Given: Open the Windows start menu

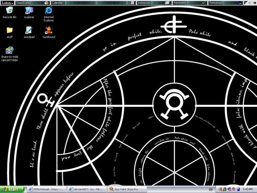Looking at the screenshot, I should tap(12, 189).
